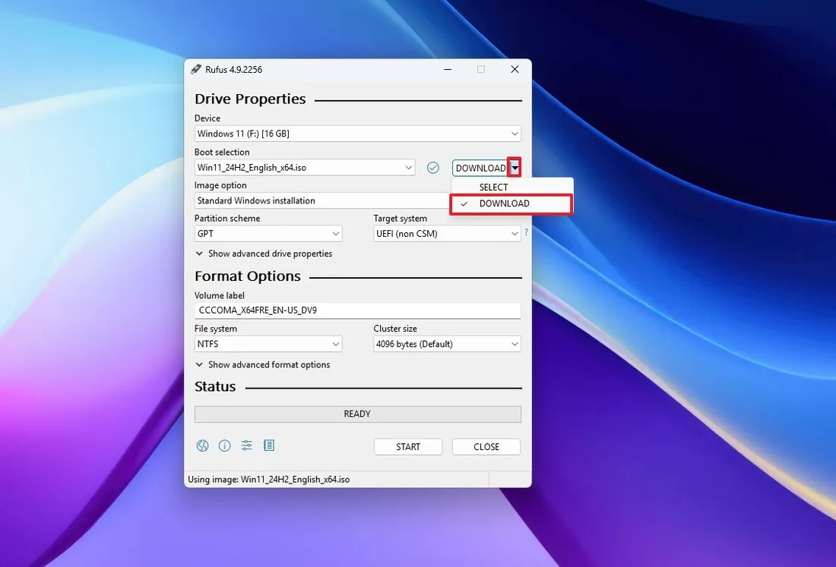Click the Using image status bar text
Image resolution: width=836 pixels, height=567 pixels.
(x=269, y=479)
